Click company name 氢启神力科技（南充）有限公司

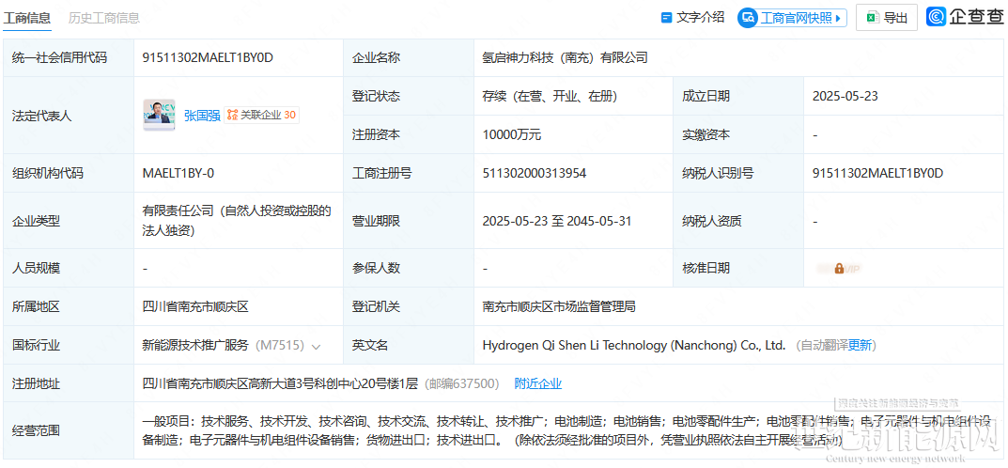pos(565,57)
